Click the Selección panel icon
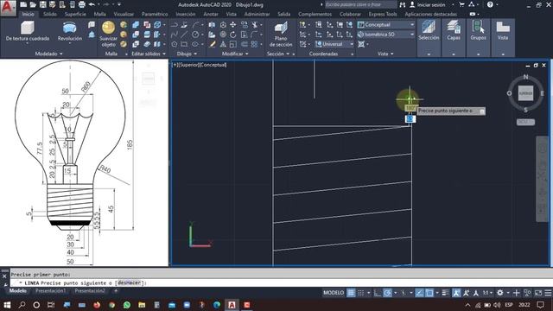553x311 pixels. click(429, 30)
